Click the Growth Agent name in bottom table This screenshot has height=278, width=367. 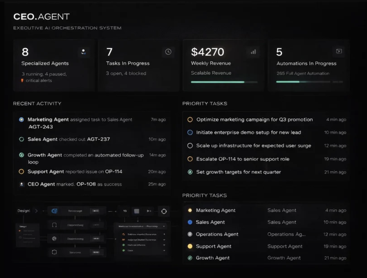tap(213, 258)
